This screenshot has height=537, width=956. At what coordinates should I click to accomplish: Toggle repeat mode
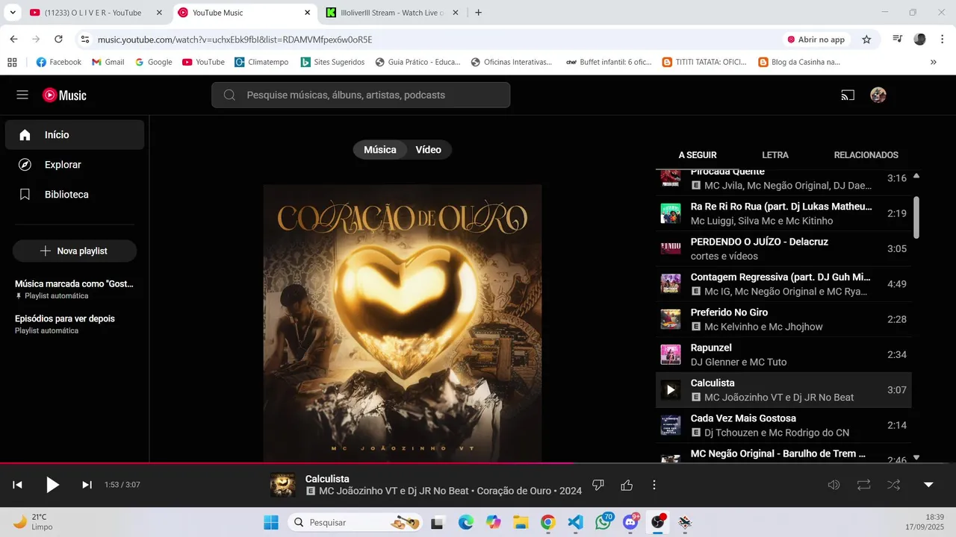coord(864,485)
